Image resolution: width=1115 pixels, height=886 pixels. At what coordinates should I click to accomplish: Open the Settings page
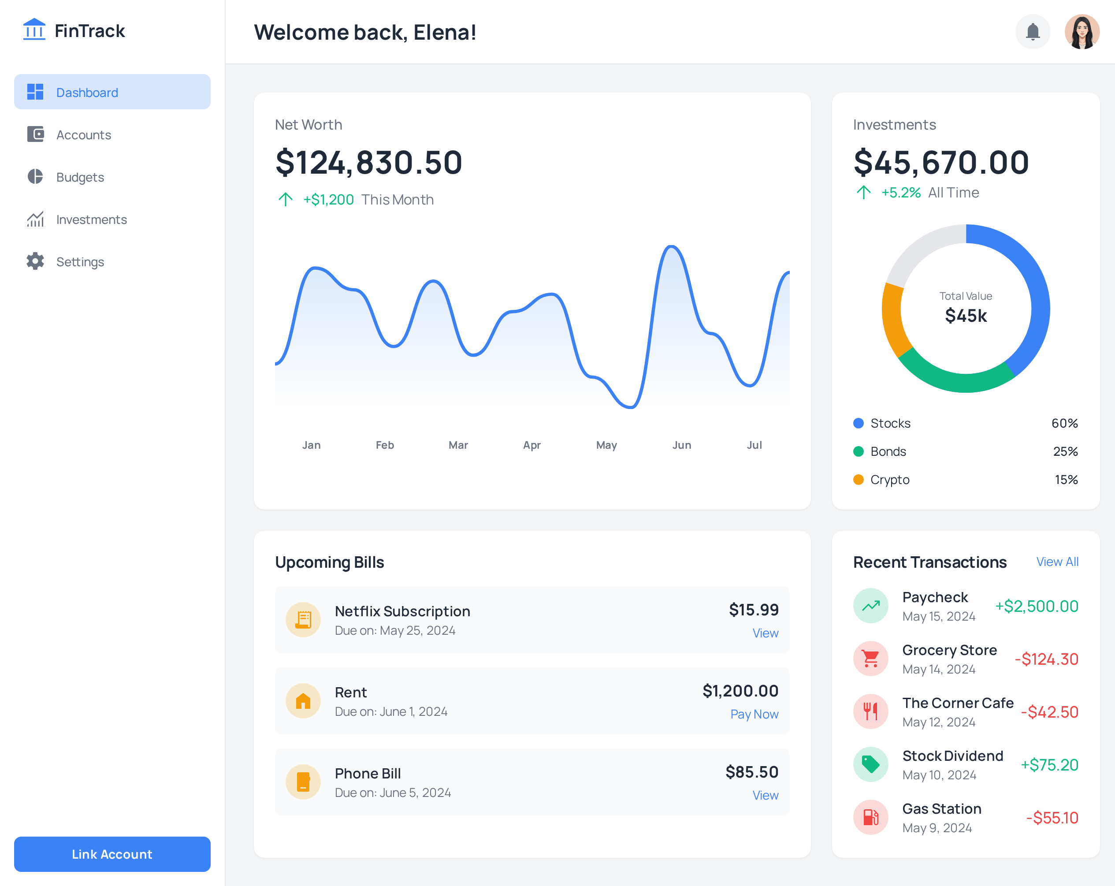pyautogui.click(x=80, y=262)
